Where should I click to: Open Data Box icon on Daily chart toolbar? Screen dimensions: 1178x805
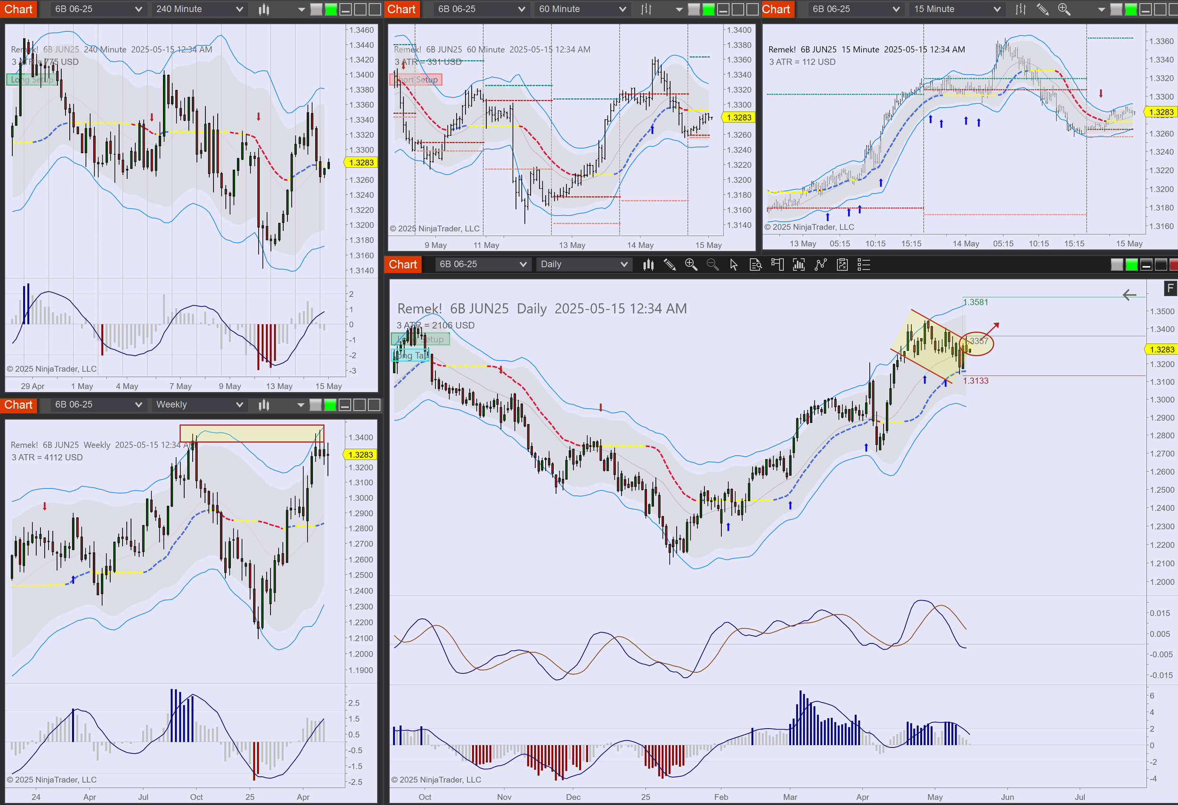[x=755, y=264]
